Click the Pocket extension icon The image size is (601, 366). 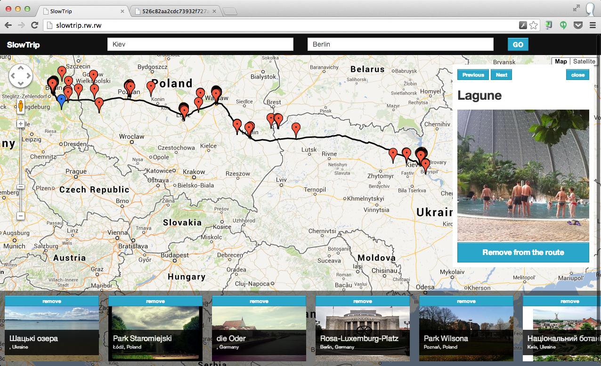coord(578,25)
